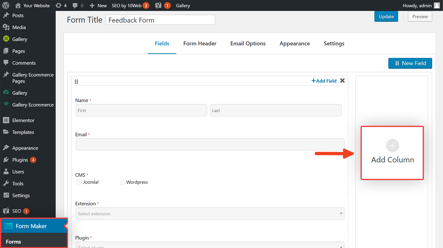443x248 pixels.
Task: Click the +Add Field link
Action: (x=324, y=81)
